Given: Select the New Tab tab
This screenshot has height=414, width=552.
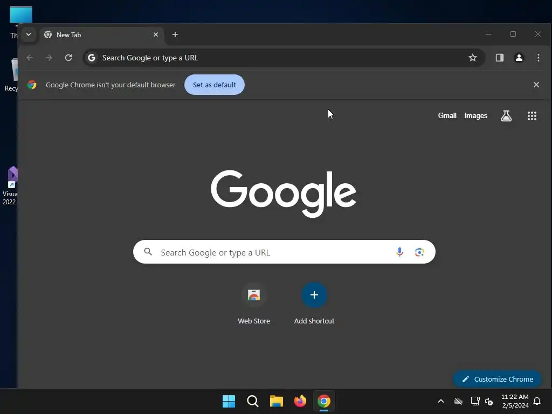Looking at the screenshot, I should [101, 35].
